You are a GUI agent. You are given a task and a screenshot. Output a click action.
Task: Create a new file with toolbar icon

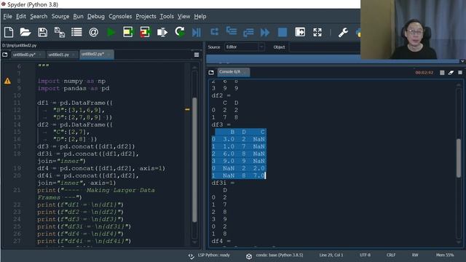[9, 32]
